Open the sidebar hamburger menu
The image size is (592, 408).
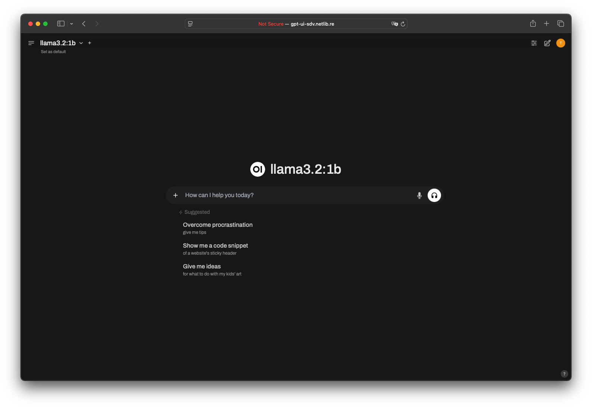(x=31, y=43)
